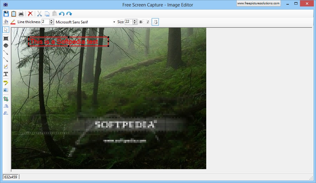Click the 632x459 image size in the status bar
Viewport: 316px width, 183px height.
point(11,177)
